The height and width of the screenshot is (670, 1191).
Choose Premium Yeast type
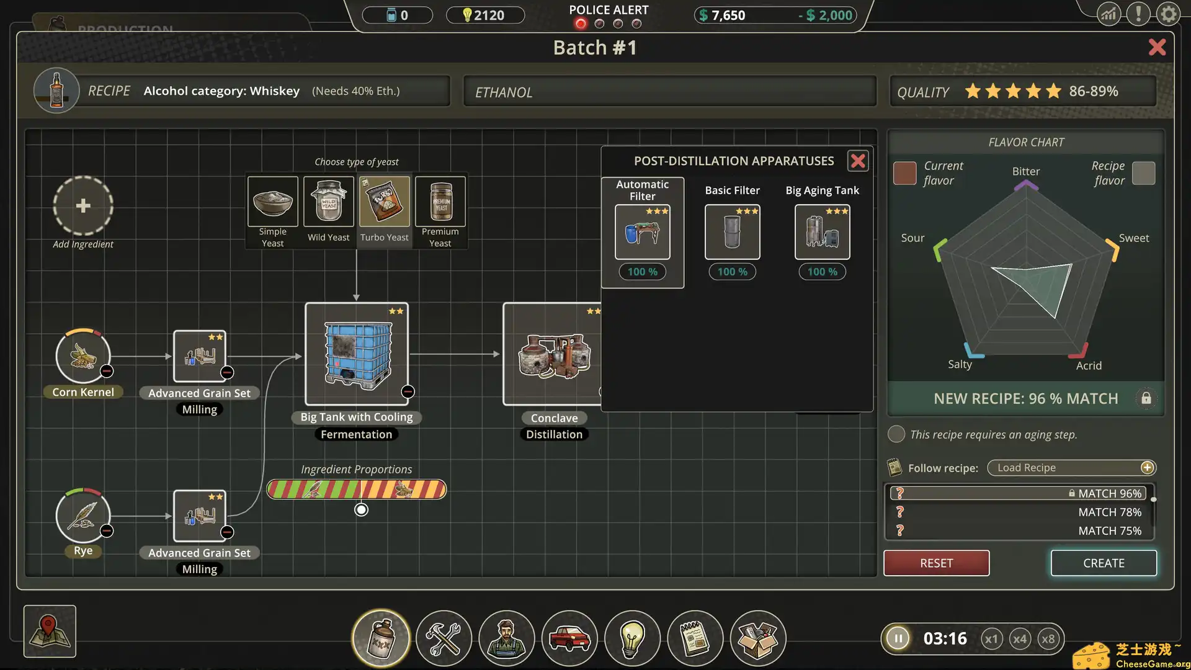coord(440,202)
